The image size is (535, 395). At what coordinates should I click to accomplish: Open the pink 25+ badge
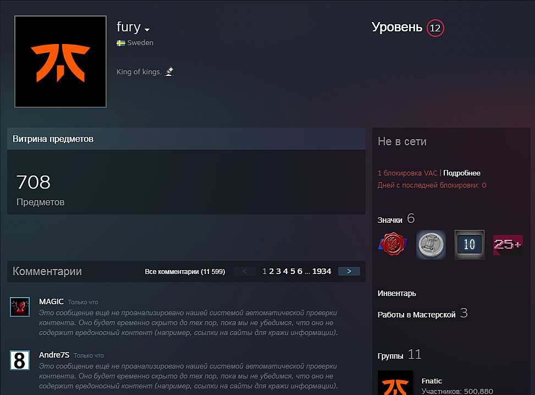coord(508,244)
